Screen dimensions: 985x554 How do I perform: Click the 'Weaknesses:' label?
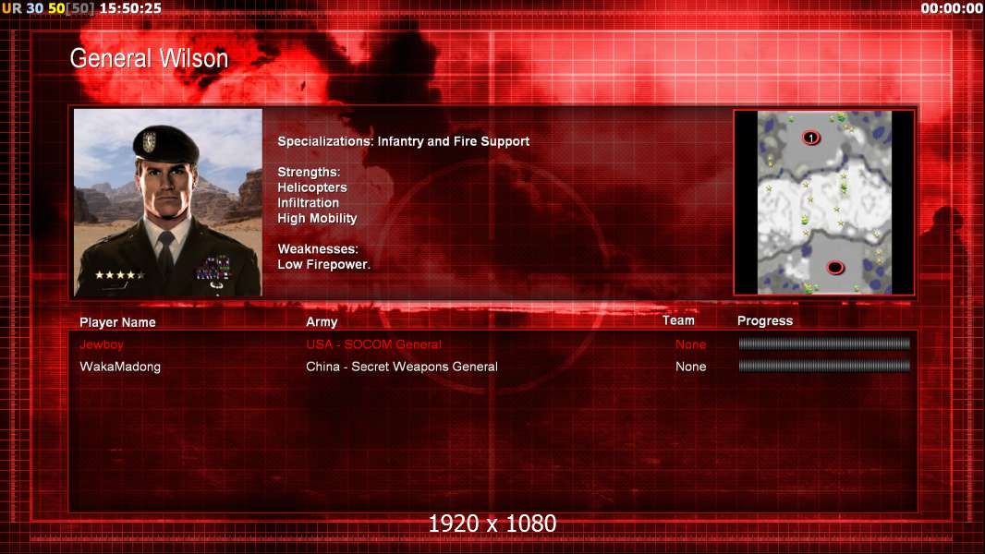(x=318, y=249)
